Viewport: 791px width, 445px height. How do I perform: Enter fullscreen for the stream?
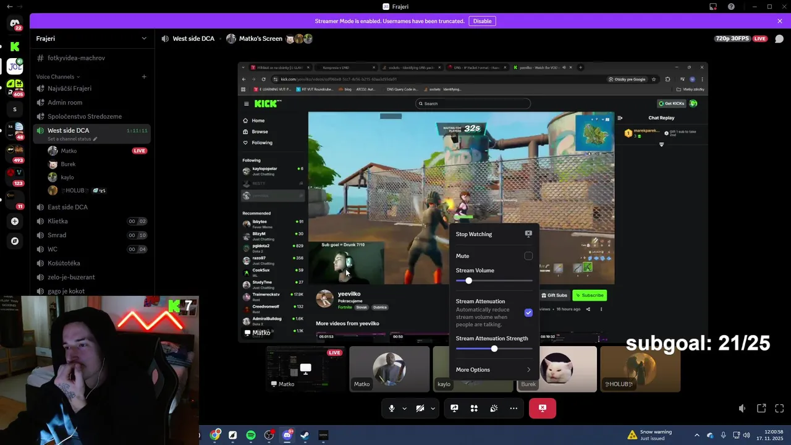point(779,409)
